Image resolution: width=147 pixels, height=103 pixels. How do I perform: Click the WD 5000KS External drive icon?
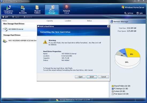click(5, 29)
